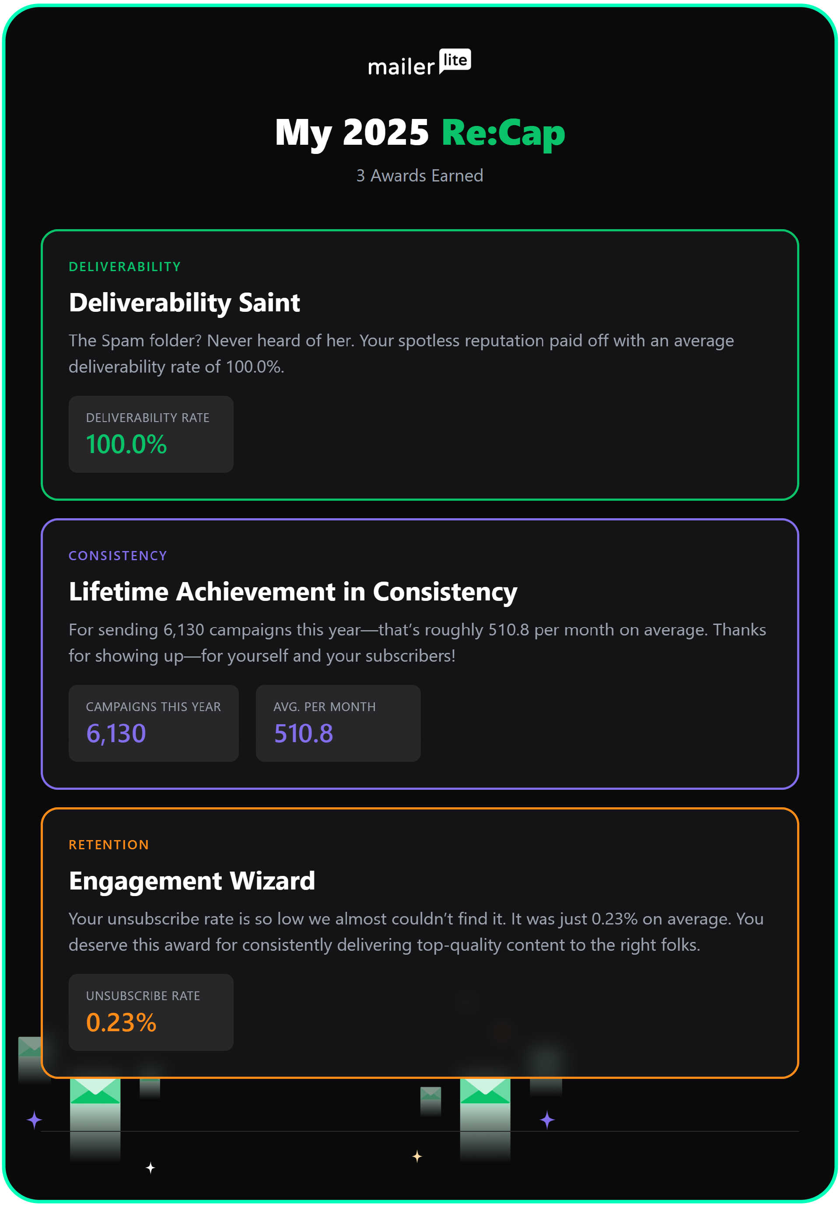Select the purple CONSISTENCY category label

tap(118, 556)
